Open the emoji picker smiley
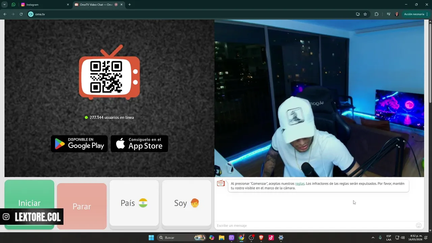 point(419,225)
